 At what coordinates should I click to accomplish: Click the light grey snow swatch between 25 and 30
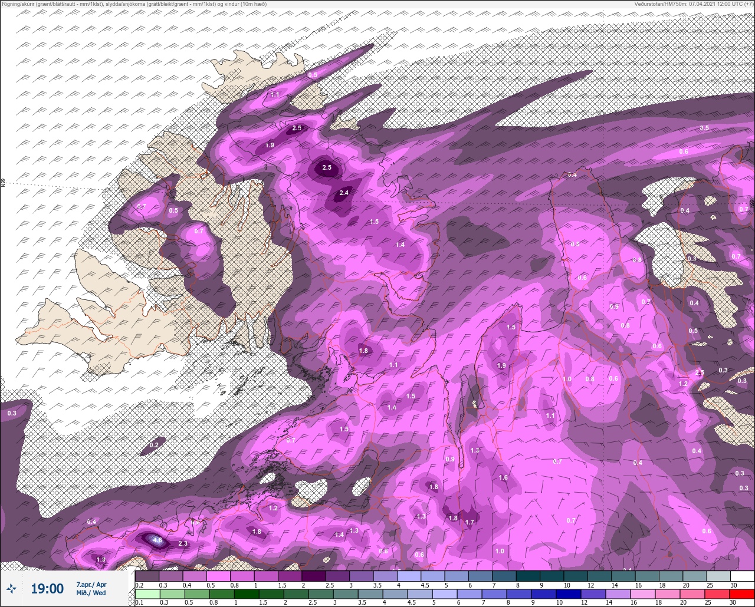pos(718,576)
